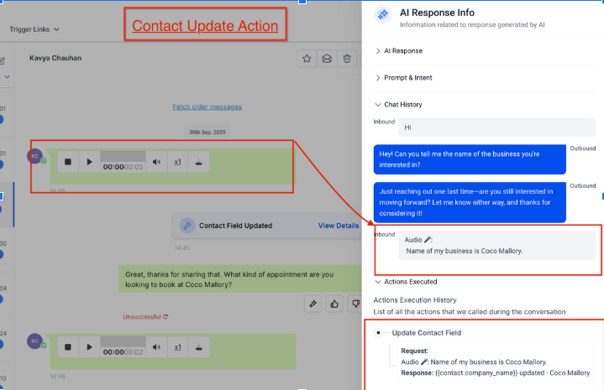This screenshot has height=390, width=604.
Task: Click the 'Update Contact Field' action title
Action: click(x=427, y=333)
